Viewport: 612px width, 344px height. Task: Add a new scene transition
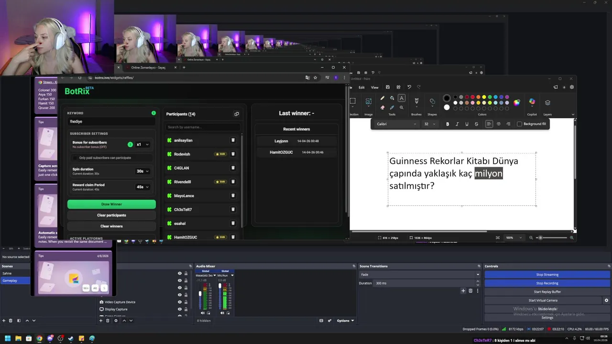pyautogui.click(x=463, y=290)
